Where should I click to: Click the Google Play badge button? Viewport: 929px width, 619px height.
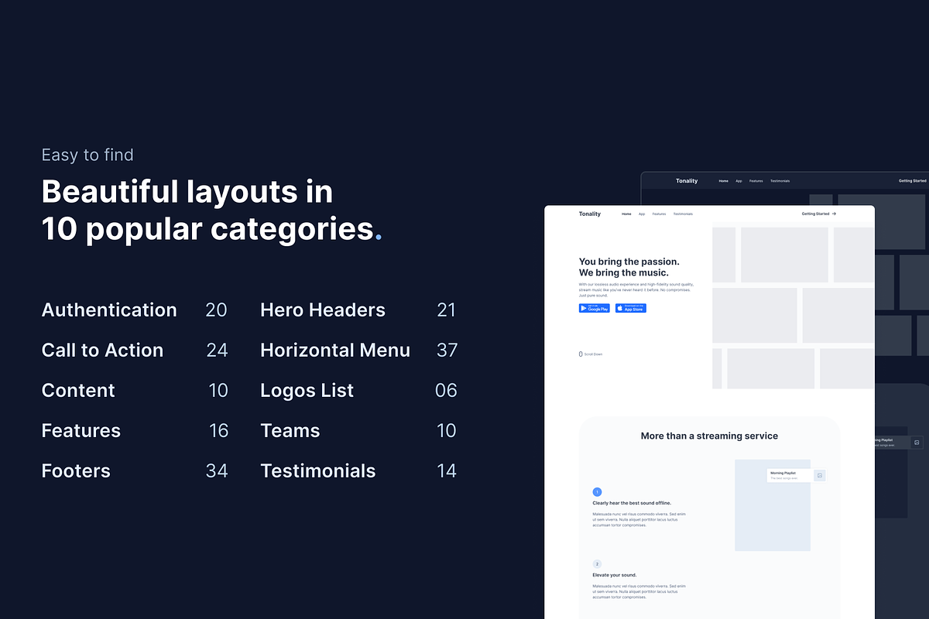[x=594, y=308]
